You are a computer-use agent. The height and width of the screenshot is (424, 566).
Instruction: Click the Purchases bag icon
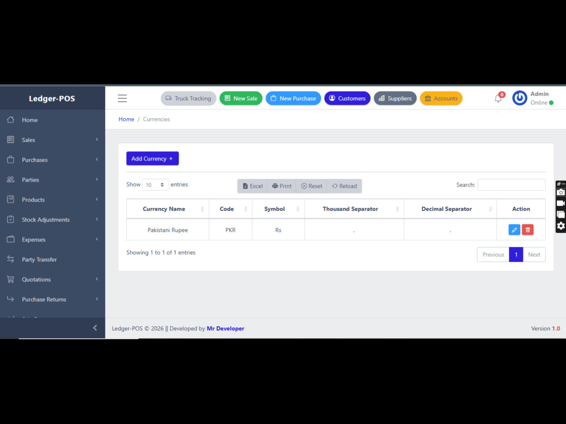click(x=11, y=159)
